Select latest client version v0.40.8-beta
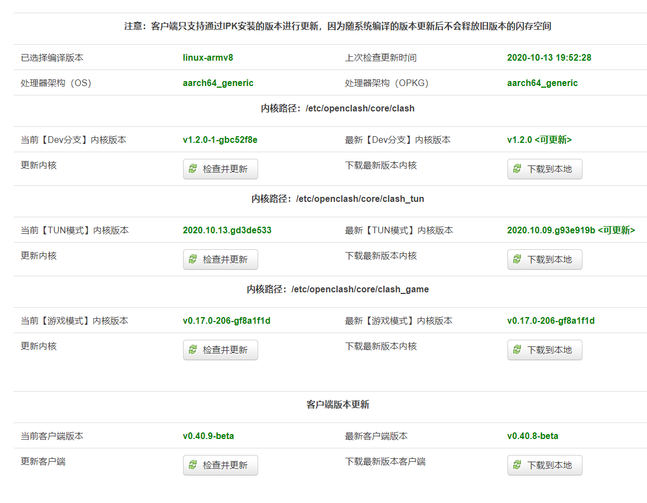 coord(533,436)
